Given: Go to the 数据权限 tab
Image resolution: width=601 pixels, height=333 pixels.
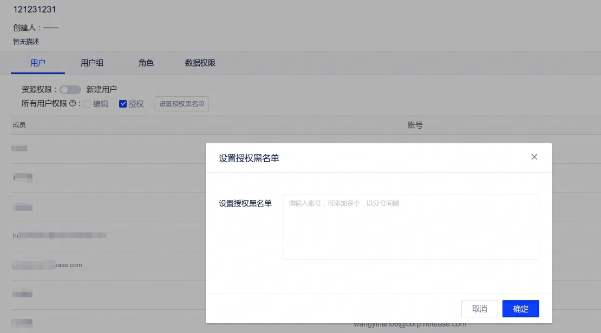Looking at the screenshot, I should click(x=200, y=63).
